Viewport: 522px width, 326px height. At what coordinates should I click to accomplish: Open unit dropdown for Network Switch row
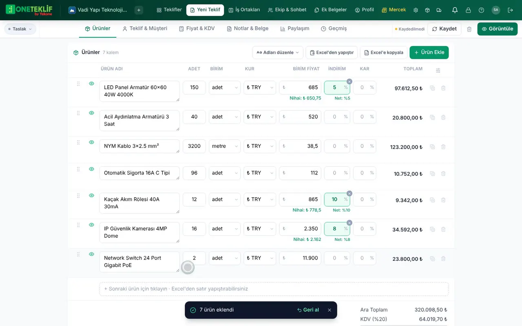pyautogui.click(x=225, y=258)
